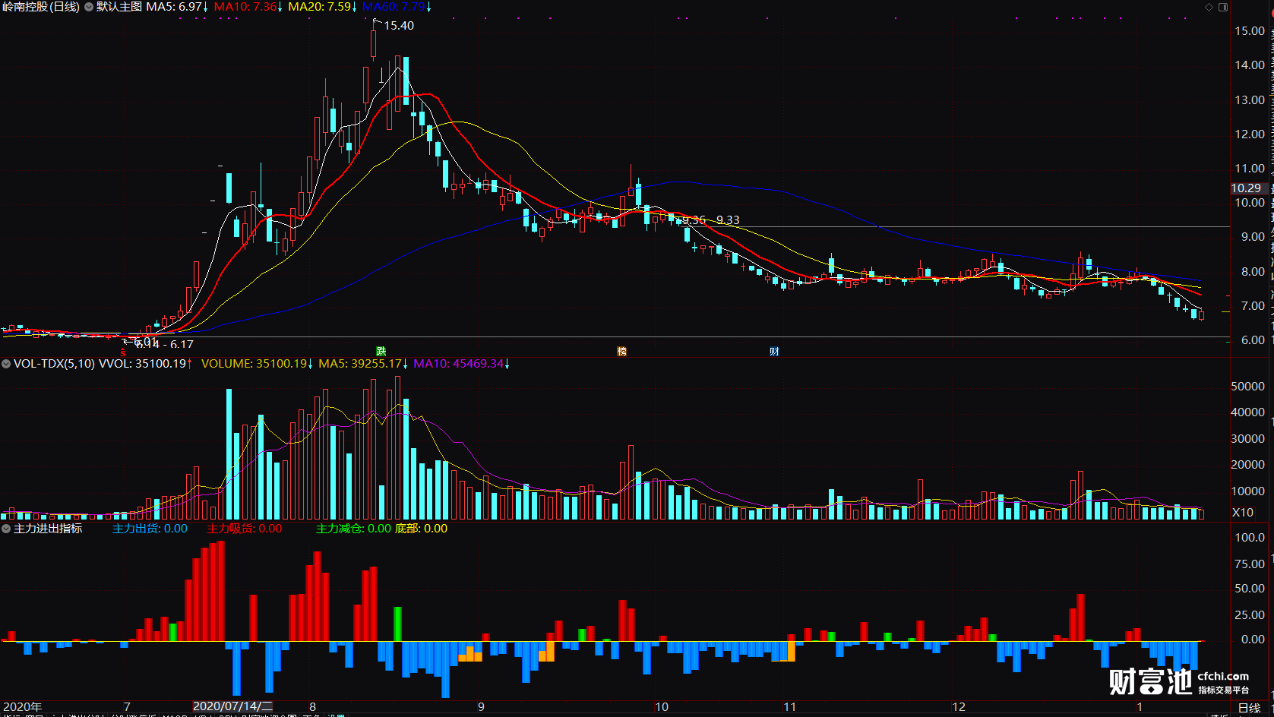
Task: Click the 主力出货: 0.00 label
Action: point(150,529)
